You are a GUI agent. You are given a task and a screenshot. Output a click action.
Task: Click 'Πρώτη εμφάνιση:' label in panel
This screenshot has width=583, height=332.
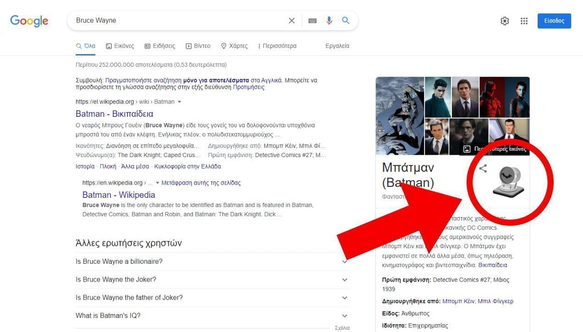pos(407,280)
